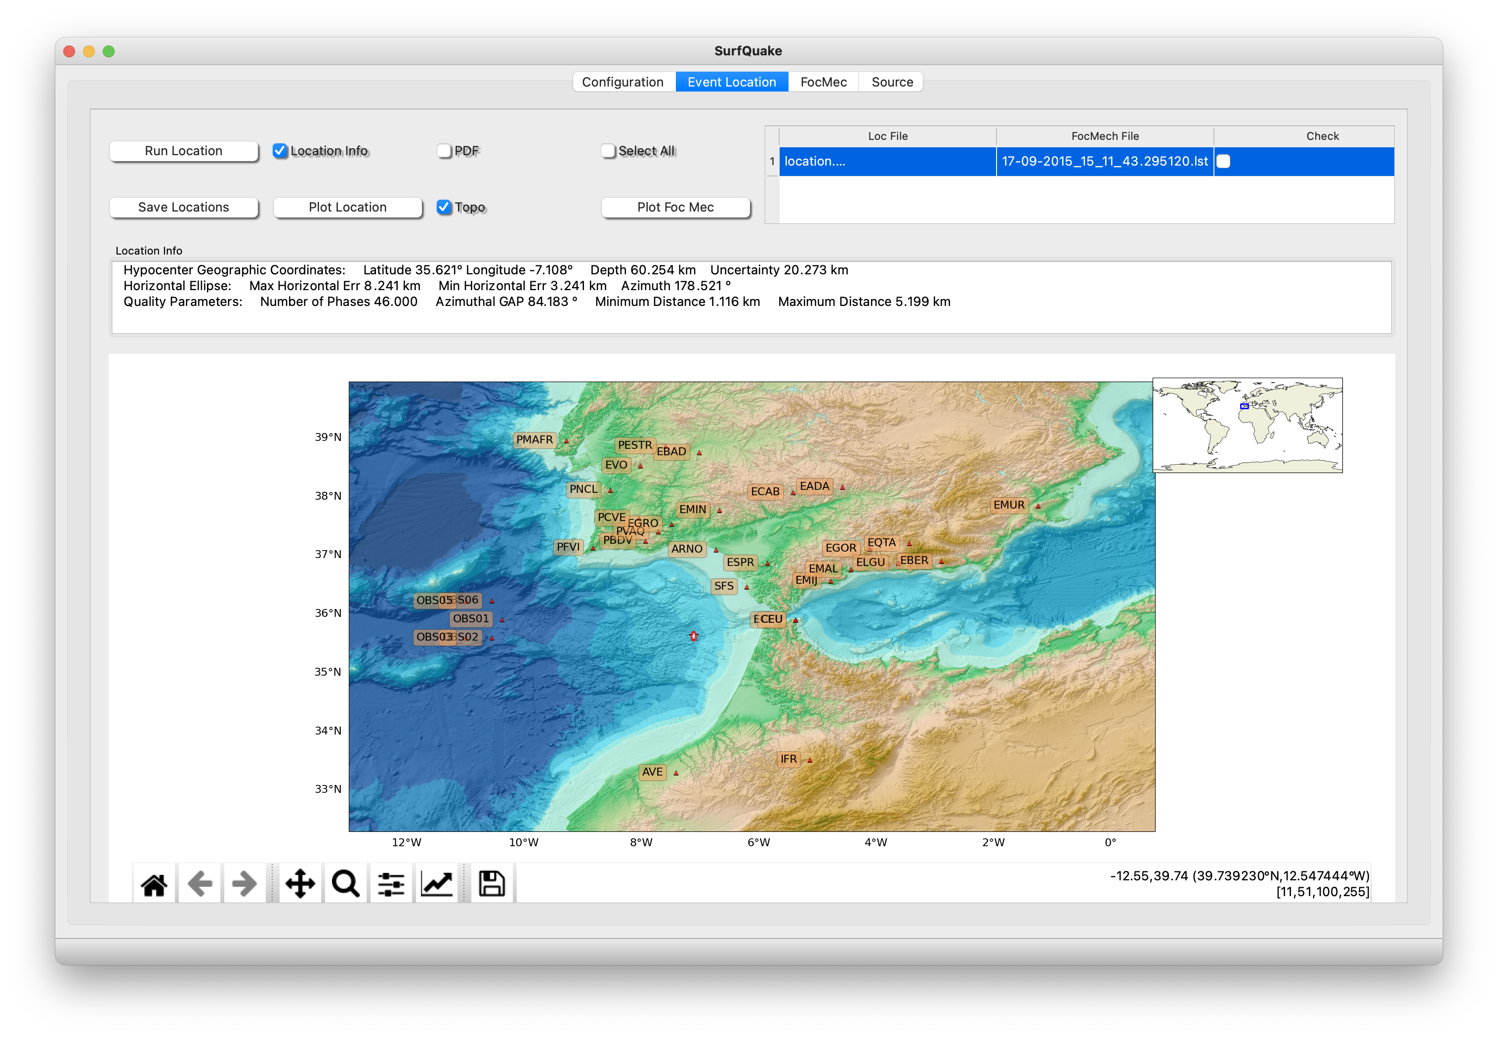
Task: Tick the Check box in row 1
Action: click(1223, 161)
